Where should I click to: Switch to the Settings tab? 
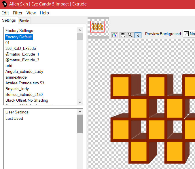9,20
